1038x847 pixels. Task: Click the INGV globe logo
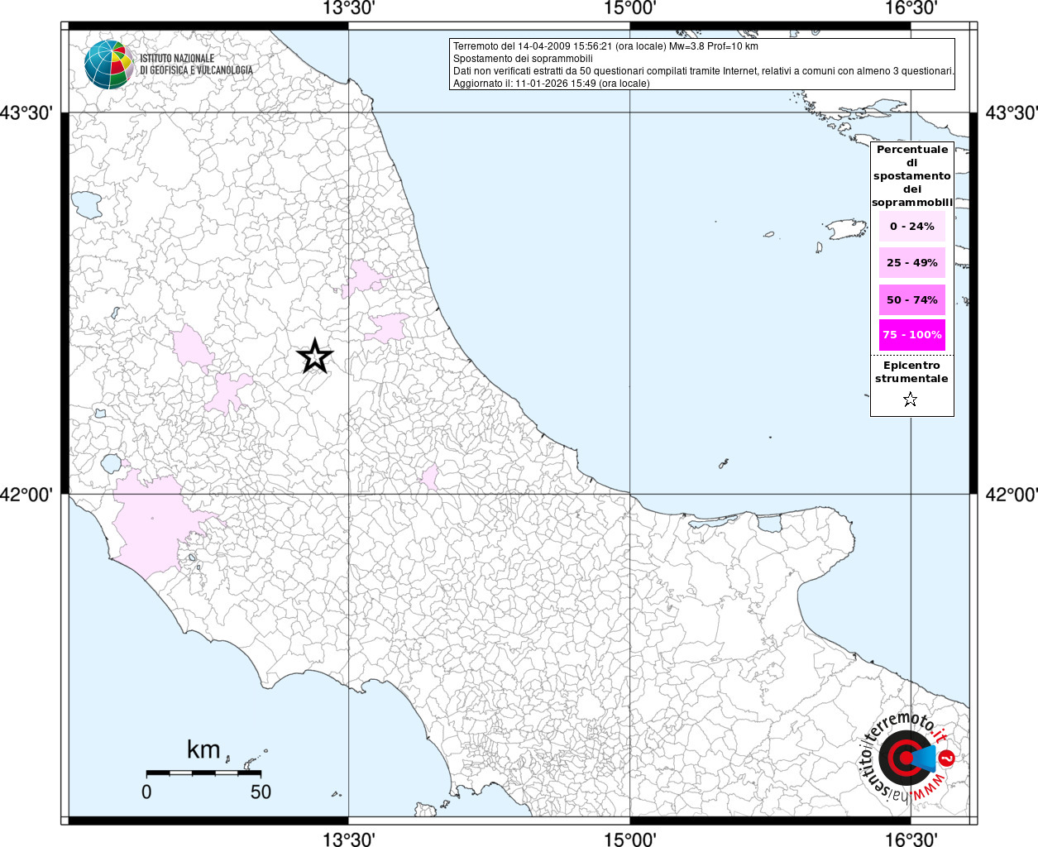click(108, 65)
